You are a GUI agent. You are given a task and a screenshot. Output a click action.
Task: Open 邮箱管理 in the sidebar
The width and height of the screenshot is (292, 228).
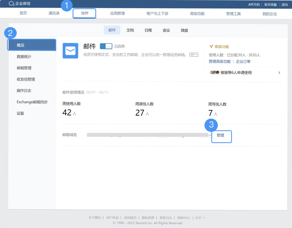(24, 68)
